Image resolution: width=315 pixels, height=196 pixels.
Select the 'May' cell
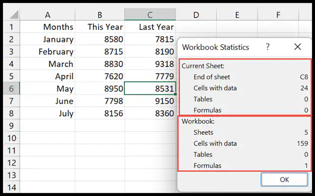click(x=48, y=88)
